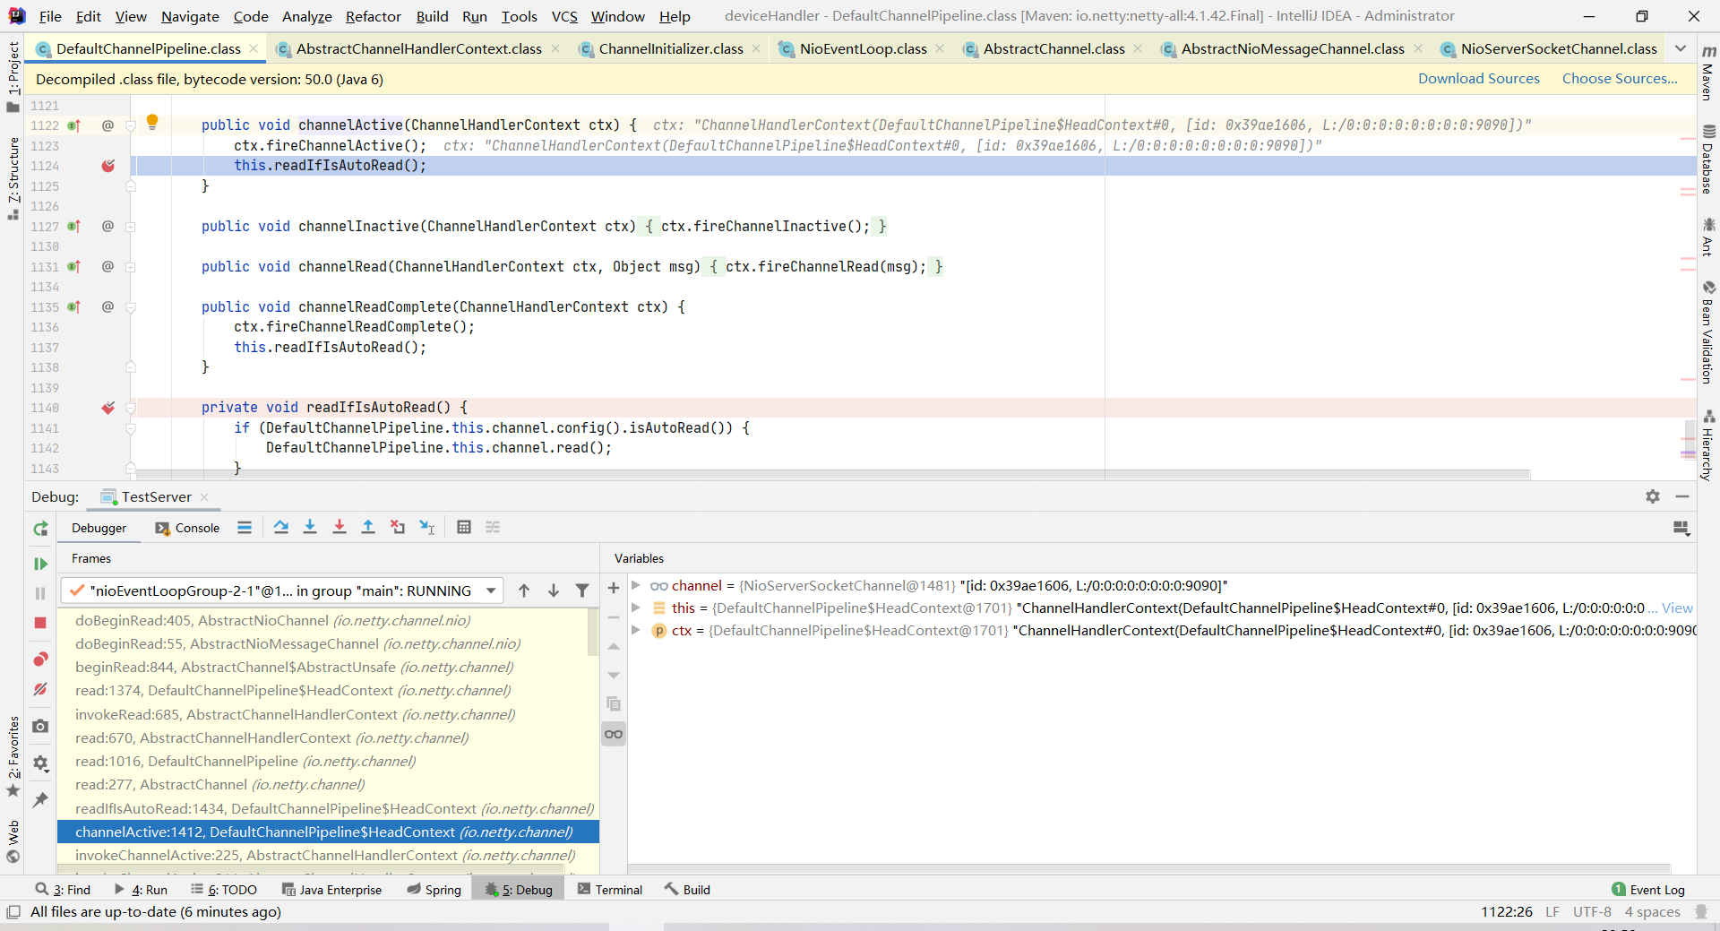Show execution point icon
Screen dimensions: 1720x931
pos(245,527)
